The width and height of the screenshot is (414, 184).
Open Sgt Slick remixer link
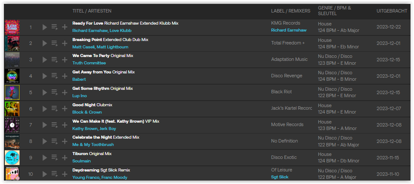tap(279, 177)
